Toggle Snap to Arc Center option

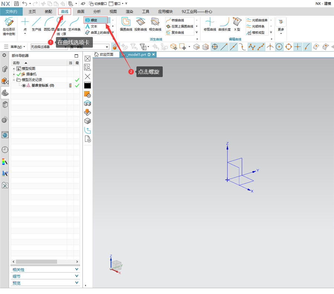click(x=279, y=47)
